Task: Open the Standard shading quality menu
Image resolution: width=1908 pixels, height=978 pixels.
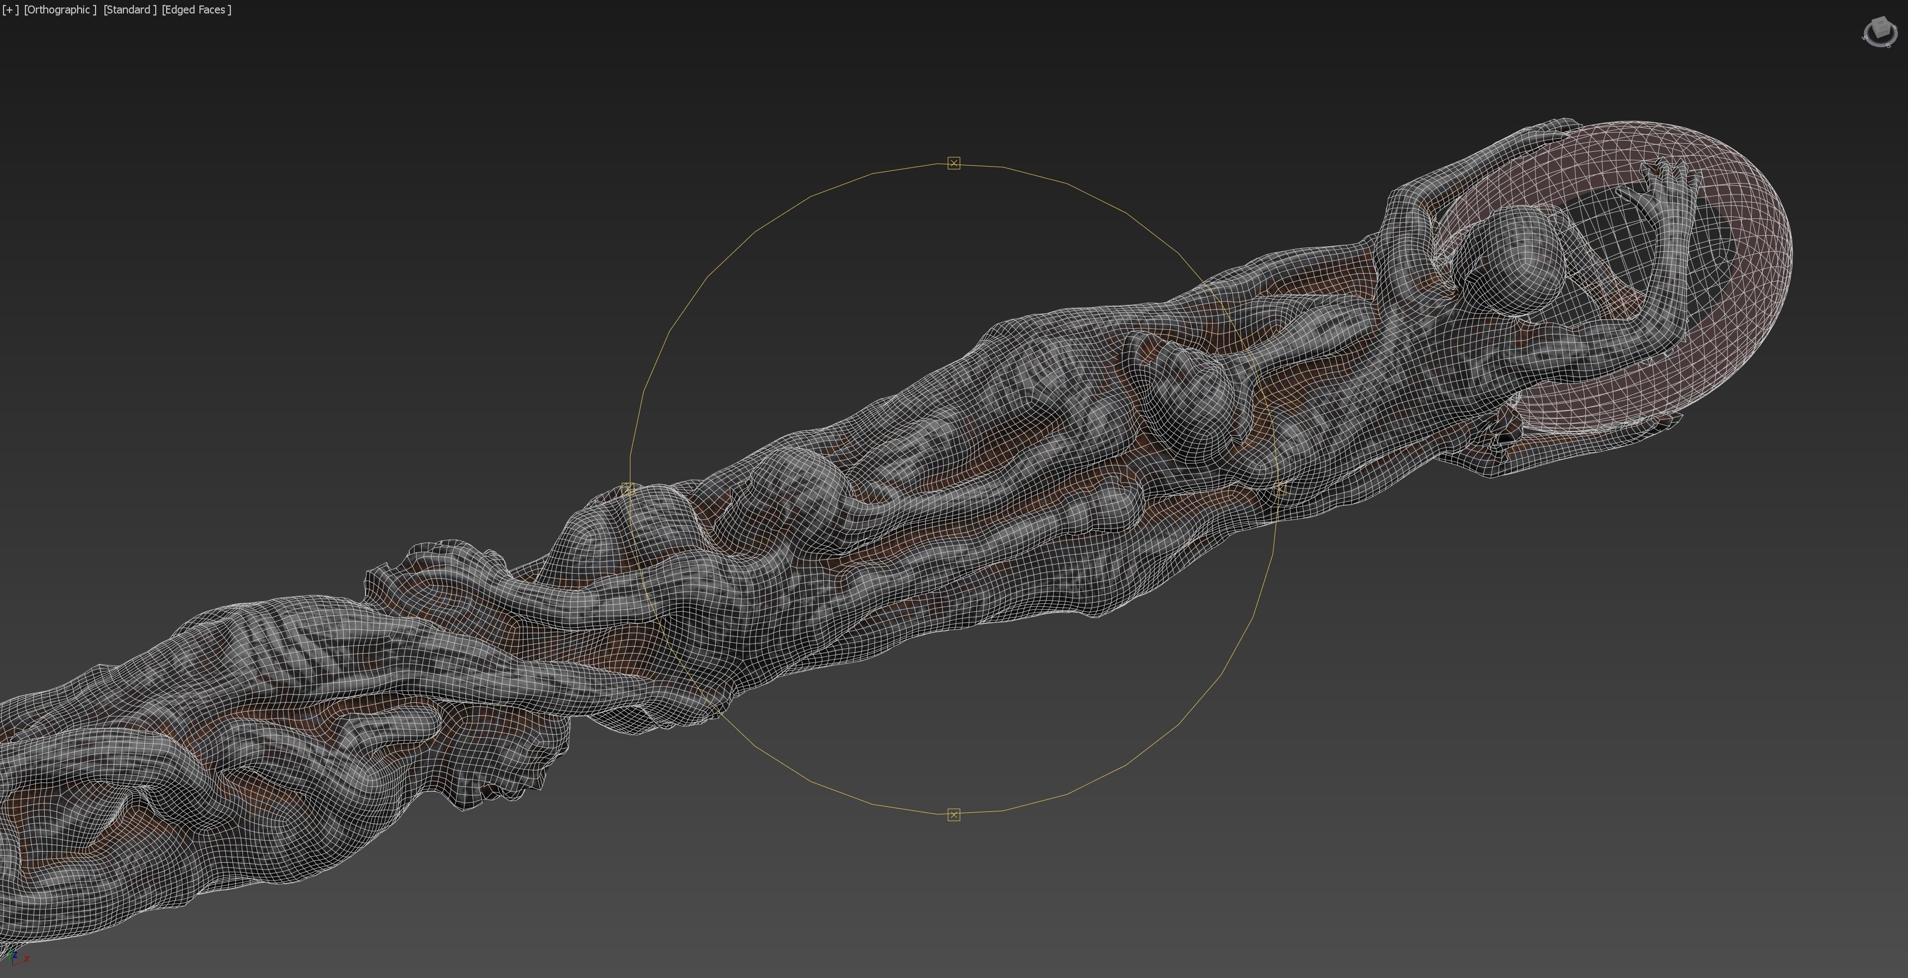Action: 130,9
